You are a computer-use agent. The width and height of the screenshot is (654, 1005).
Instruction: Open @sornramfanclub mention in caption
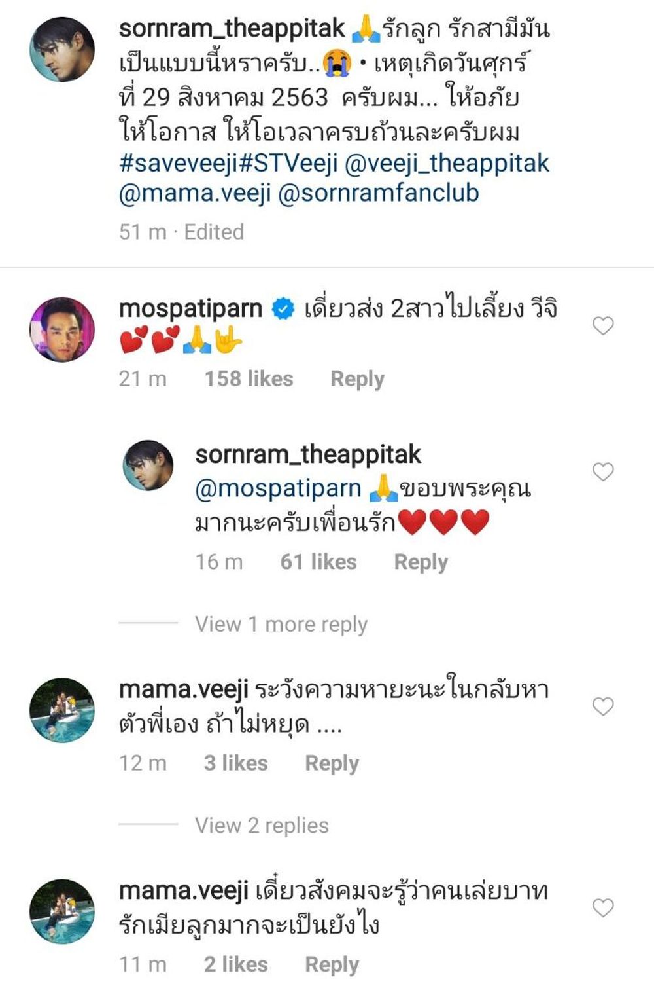click(379, 193)
